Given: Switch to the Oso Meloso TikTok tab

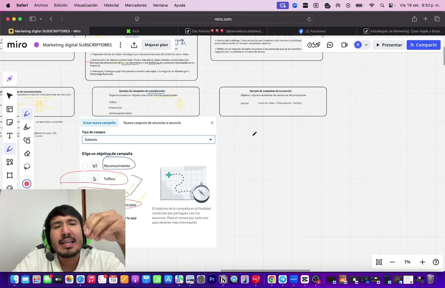Looking at the screenshot, I should [x=223, y=31].
